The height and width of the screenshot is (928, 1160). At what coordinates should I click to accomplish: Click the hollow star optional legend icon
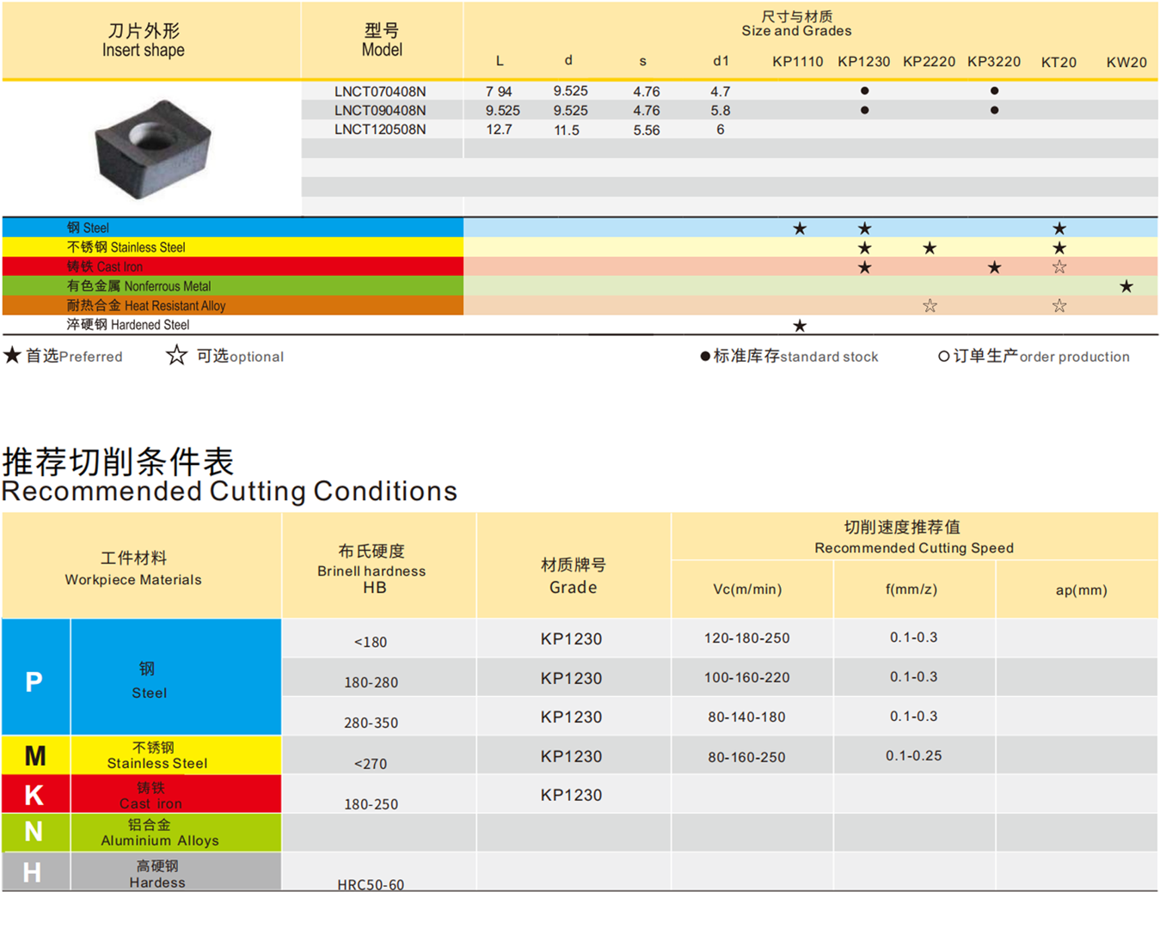[176, 356]
